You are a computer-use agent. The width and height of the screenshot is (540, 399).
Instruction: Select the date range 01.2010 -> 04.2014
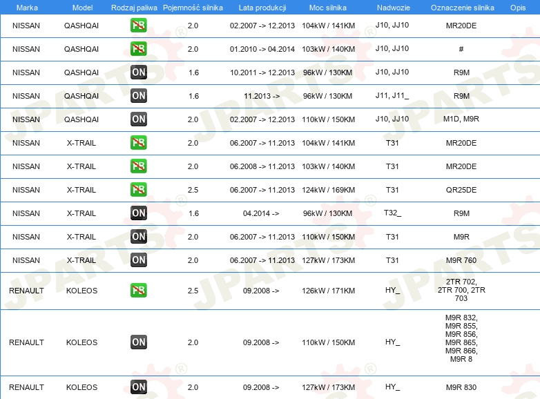coord(262,49)
